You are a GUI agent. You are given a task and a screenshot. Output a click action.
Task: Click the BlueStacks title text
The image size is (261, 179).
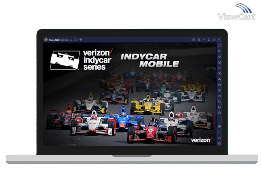(55, 40)
